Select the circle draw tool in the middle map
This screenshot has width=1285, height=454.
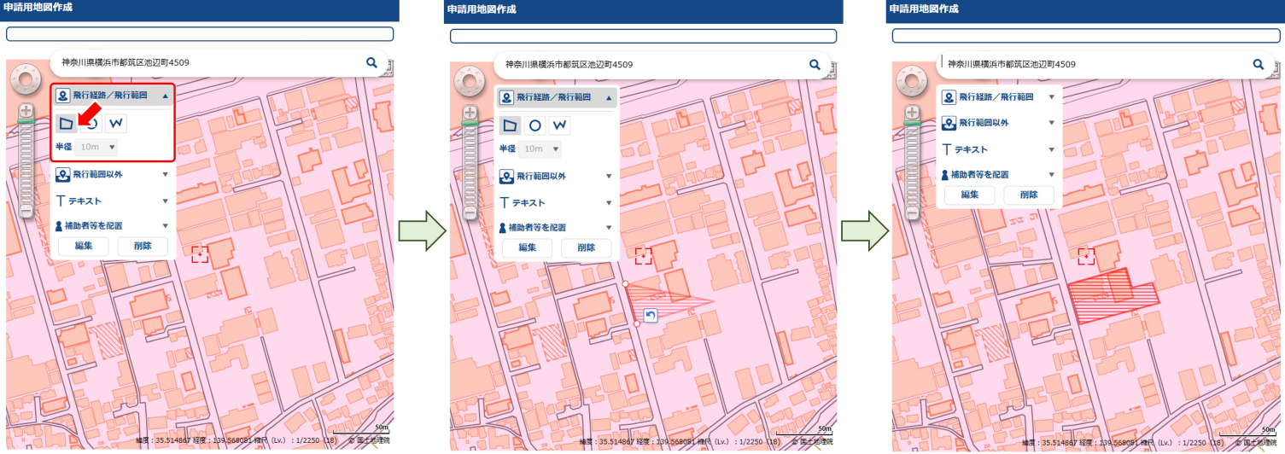point(534,125)
